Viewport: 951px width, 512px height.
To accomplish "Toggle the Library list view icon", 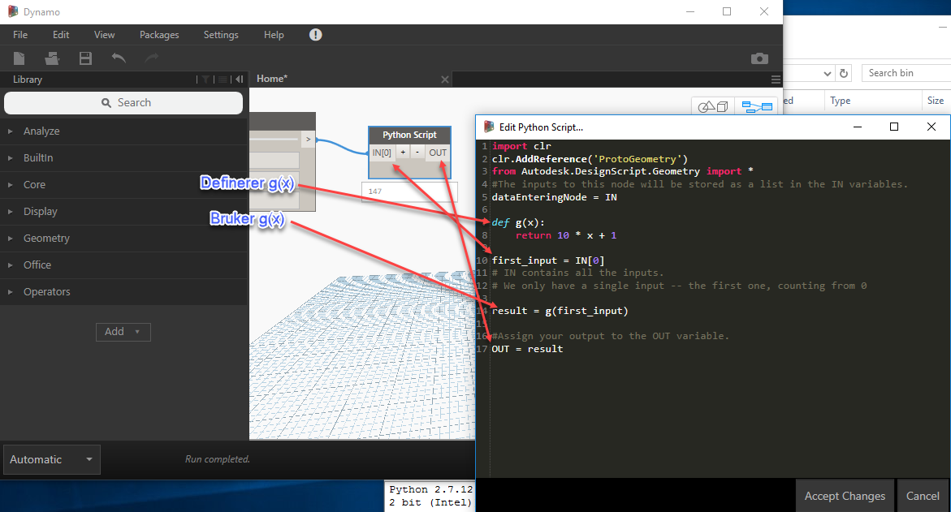I will (223, 80).
